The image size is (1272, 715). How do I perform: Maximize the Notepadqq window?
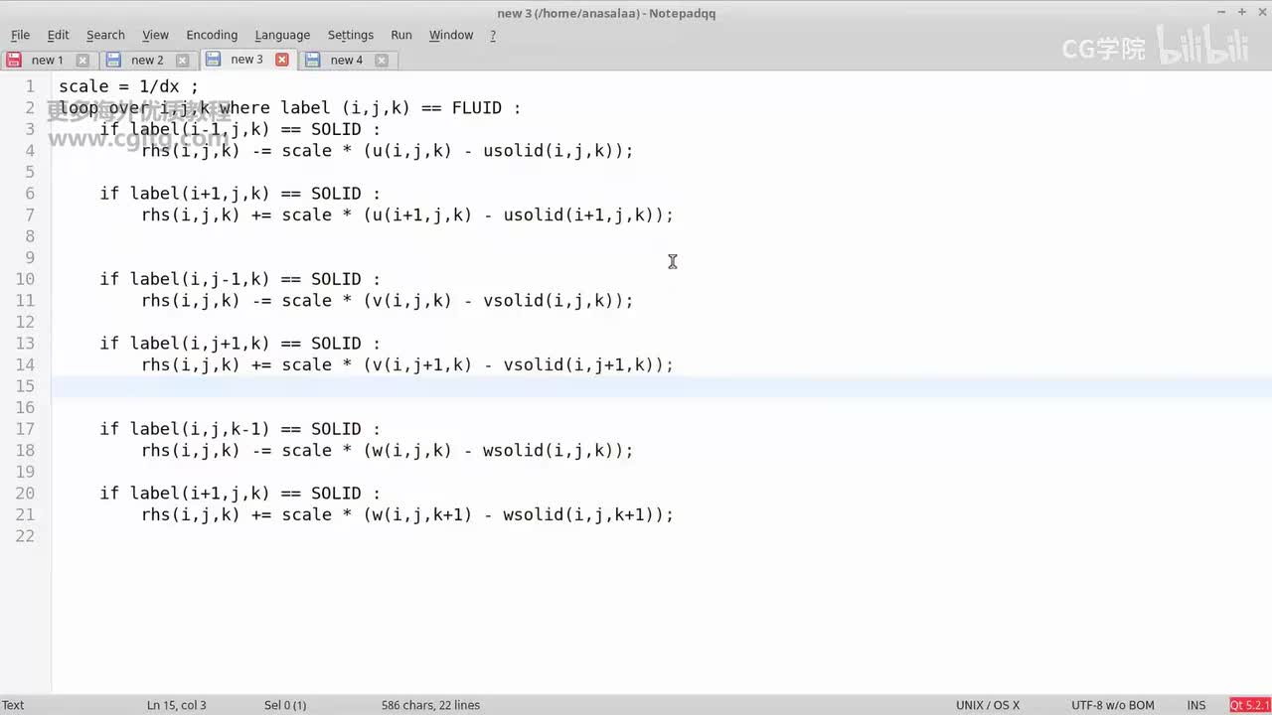(x=1242, y=12)
